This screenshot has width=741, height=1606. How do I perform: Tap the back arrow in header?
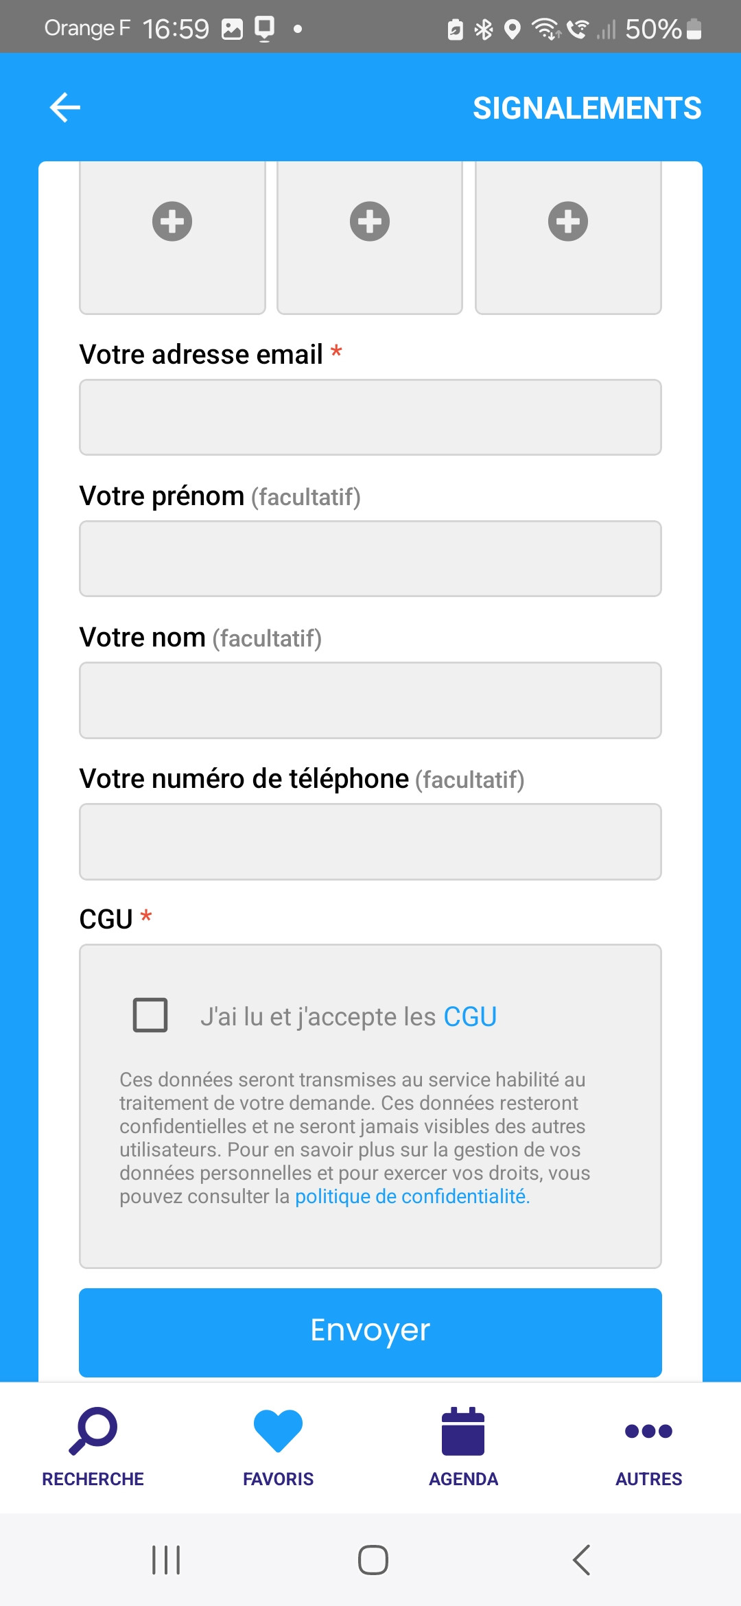[x=65, y=108]
